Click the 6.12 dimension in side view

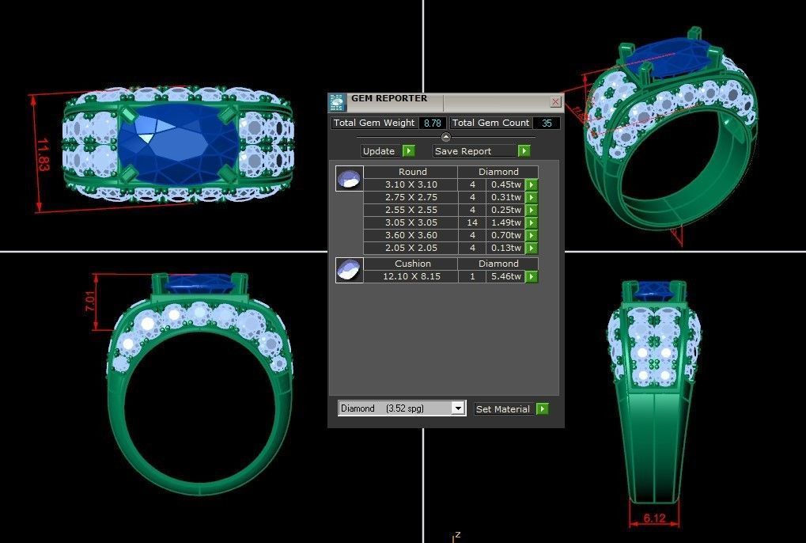(x=654, y=518)
